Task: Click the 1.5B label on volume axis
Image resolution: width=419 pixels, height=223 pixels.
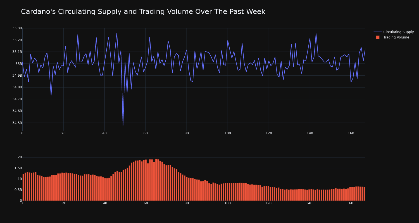Action: (18, 168)
